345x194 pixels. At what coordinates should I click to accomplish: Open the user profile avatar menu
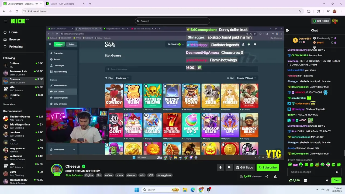pos(335,21)
